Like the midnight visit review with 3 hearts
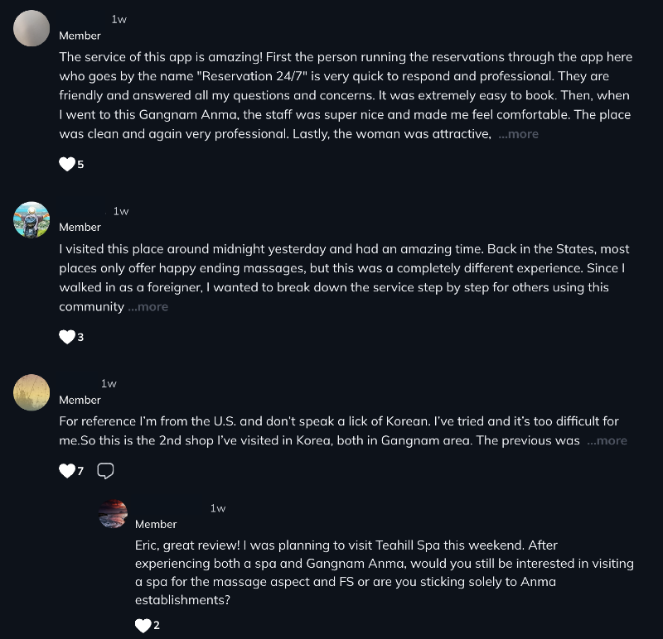The width and height of the screenshot is (663, 639). (67, 337)
